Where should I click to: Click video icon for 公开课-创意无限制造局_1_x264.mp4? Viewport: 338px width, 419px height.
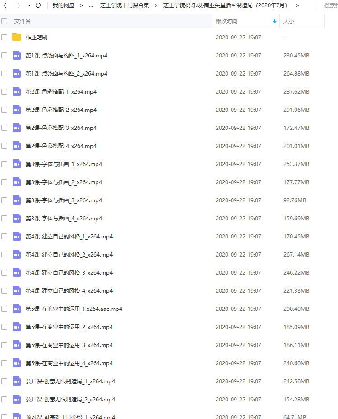[x=17, y=381]
